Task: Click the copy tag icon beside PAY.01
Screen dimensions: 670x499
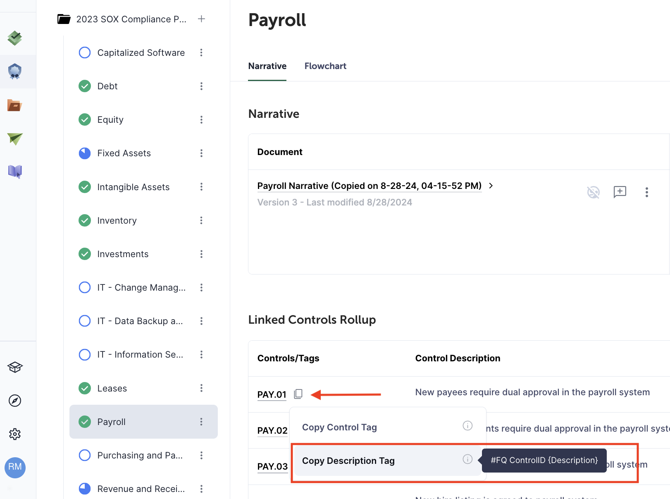Action: coord(298,394)
